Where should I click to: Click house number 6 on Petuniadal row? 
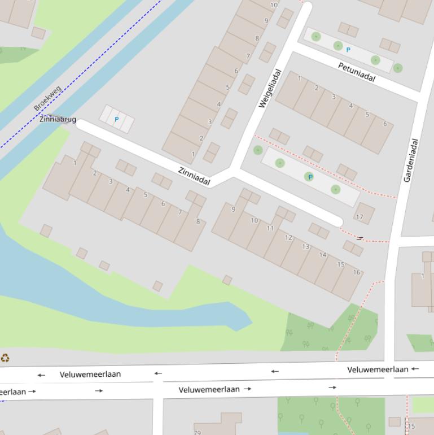click(x=385, y=124)
